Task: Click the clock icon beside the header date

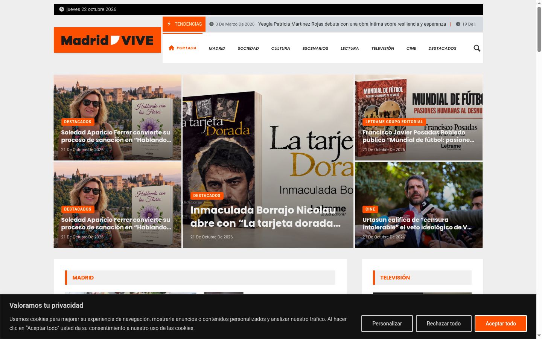Action: 62,9
